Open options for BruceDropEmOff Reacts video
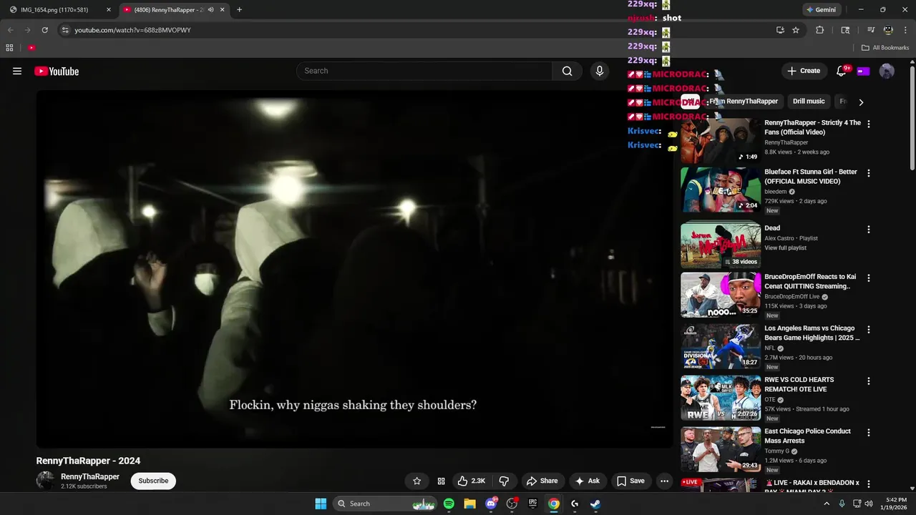This screenshot has width=916, height=515. [869, 278]
